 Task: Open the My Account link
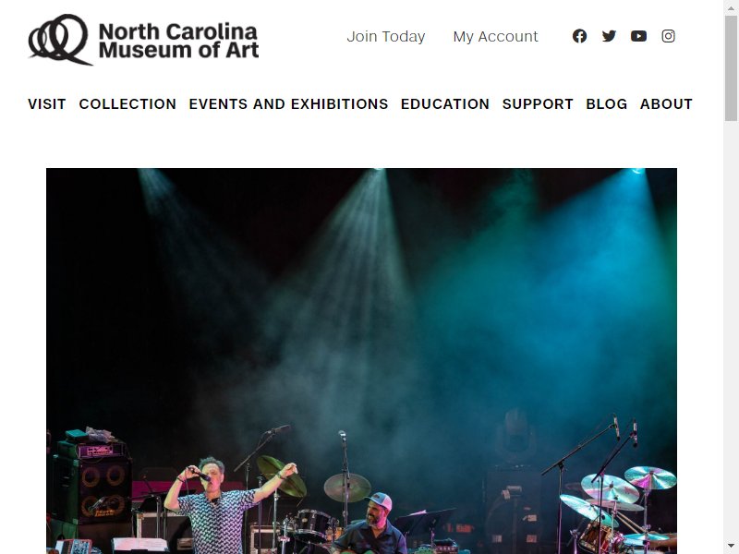click(x=495, y=37)
